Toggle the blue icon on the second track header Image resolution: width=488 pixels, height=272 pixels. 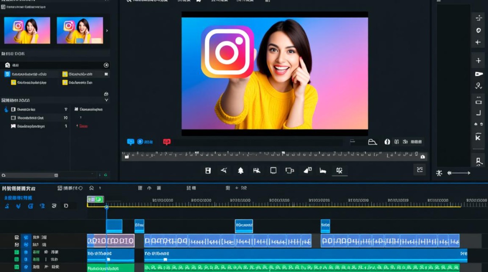point(26,245)
